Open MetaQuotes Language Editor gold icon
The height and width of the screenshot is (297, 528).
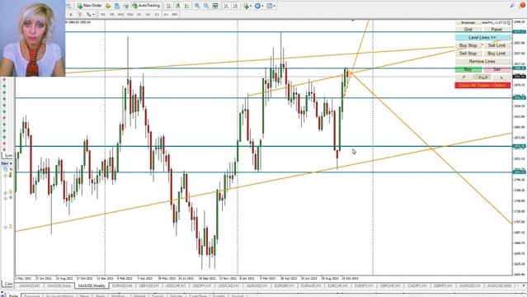tap(108, 6)
